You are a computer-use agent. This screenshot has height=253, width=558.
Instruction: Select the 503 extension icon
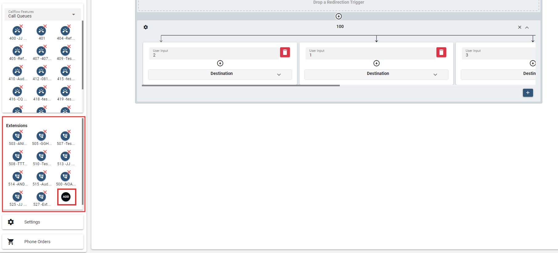(x=17, y=136)
